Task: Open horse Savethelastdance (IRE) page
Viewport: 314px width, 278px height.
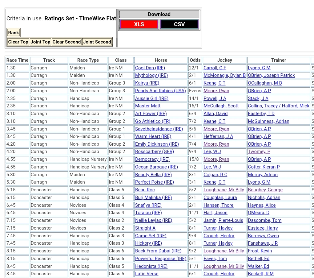Action: (159, 129)
